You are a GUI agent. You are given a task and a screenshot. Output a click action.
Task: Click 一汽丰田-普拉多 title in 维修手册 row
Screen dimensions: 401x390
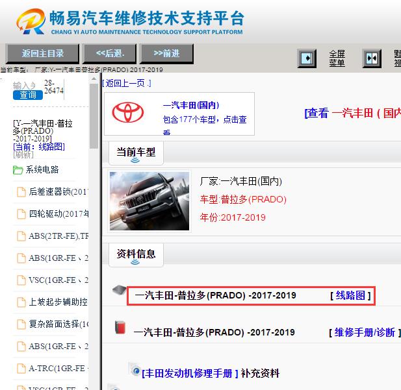coord(214,332)
